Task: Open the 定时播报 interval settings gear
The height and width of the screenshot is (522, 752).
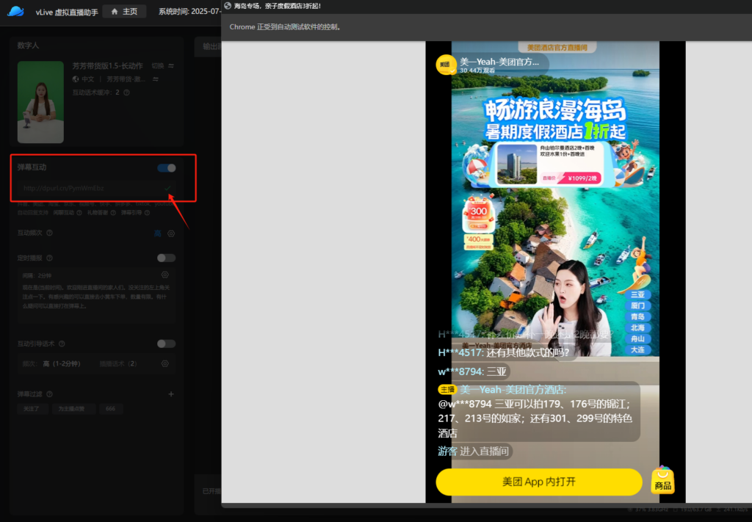Action: point(165,275)
